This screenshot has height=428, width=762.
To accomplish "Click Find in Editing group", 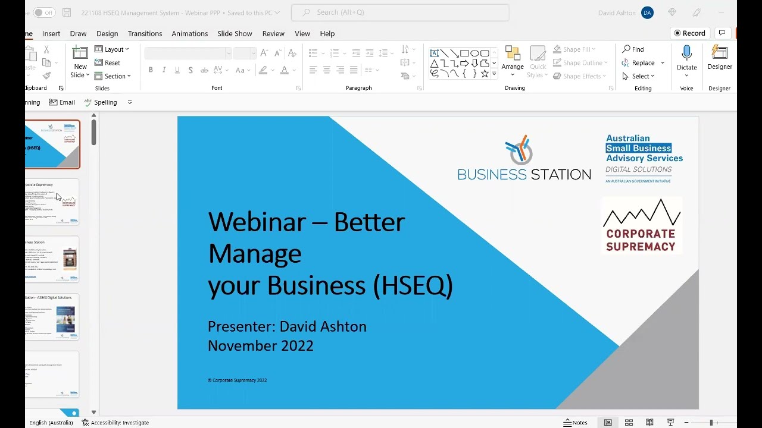I will coord(633,49).
